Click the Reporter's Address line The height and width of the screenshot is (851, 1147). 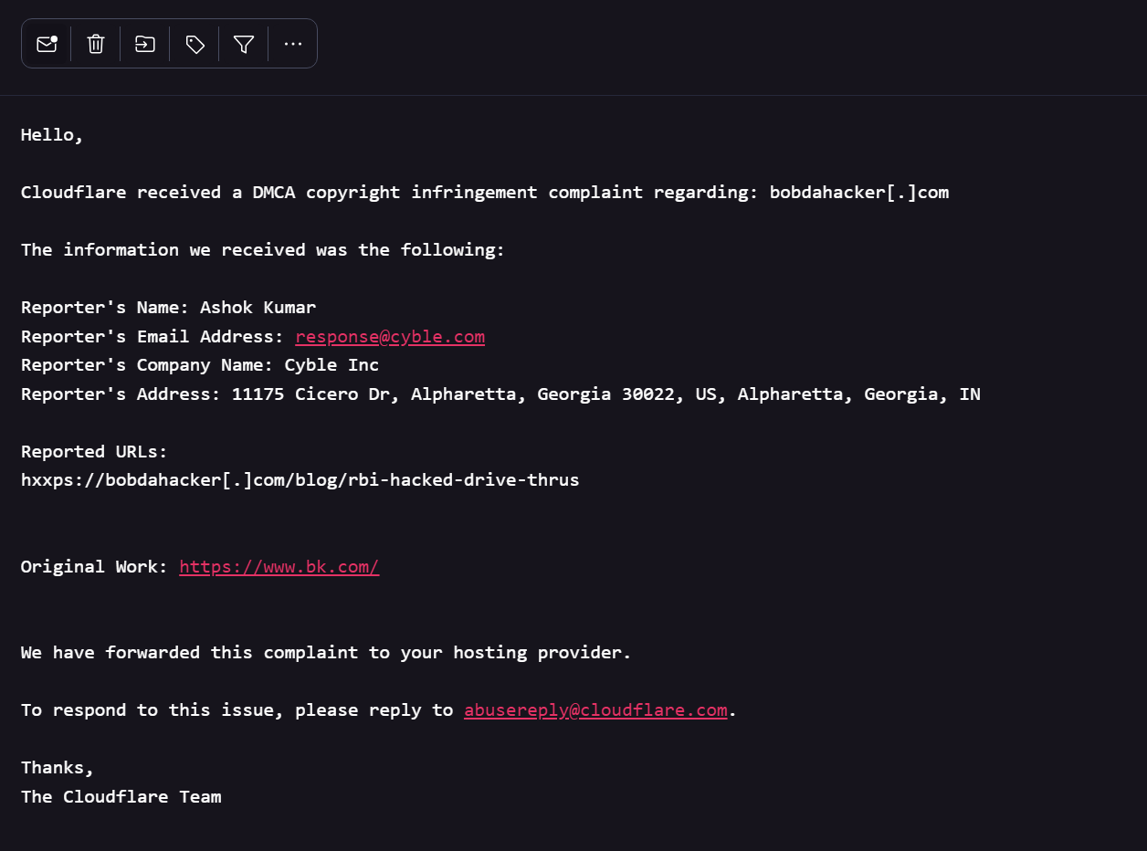pos(500,394)
